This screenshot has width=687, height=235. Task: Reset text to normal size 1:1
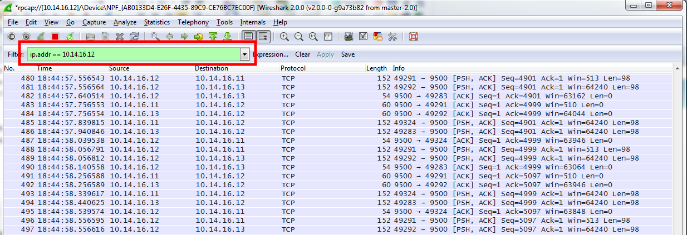click(x=313, y=37)
